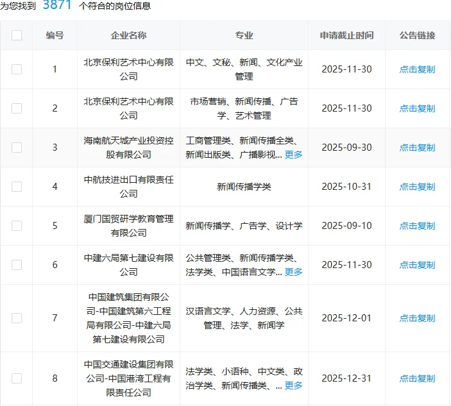
Task: Click 中国建筑集团有限公司 long name in row 7
Action: [128, 318]
